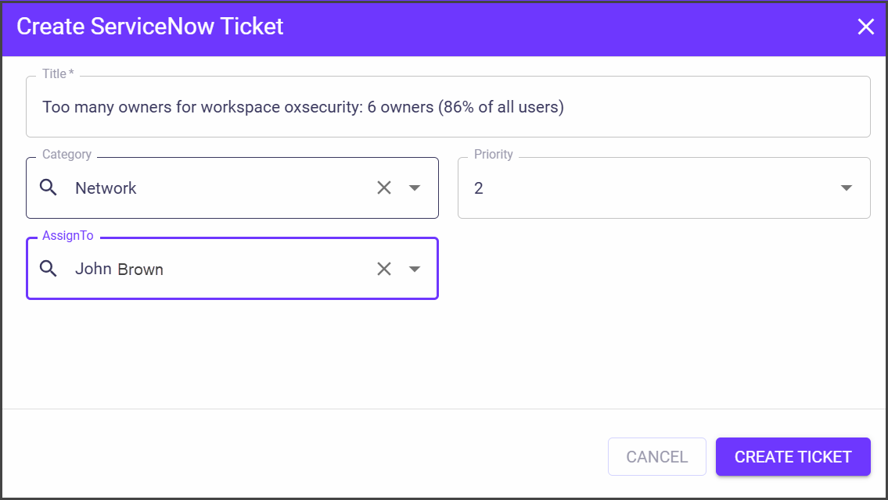This screenshot has width=888, height=500.
Task: Close the Create ServiceNow Ticket dialog
Action: 865,27
